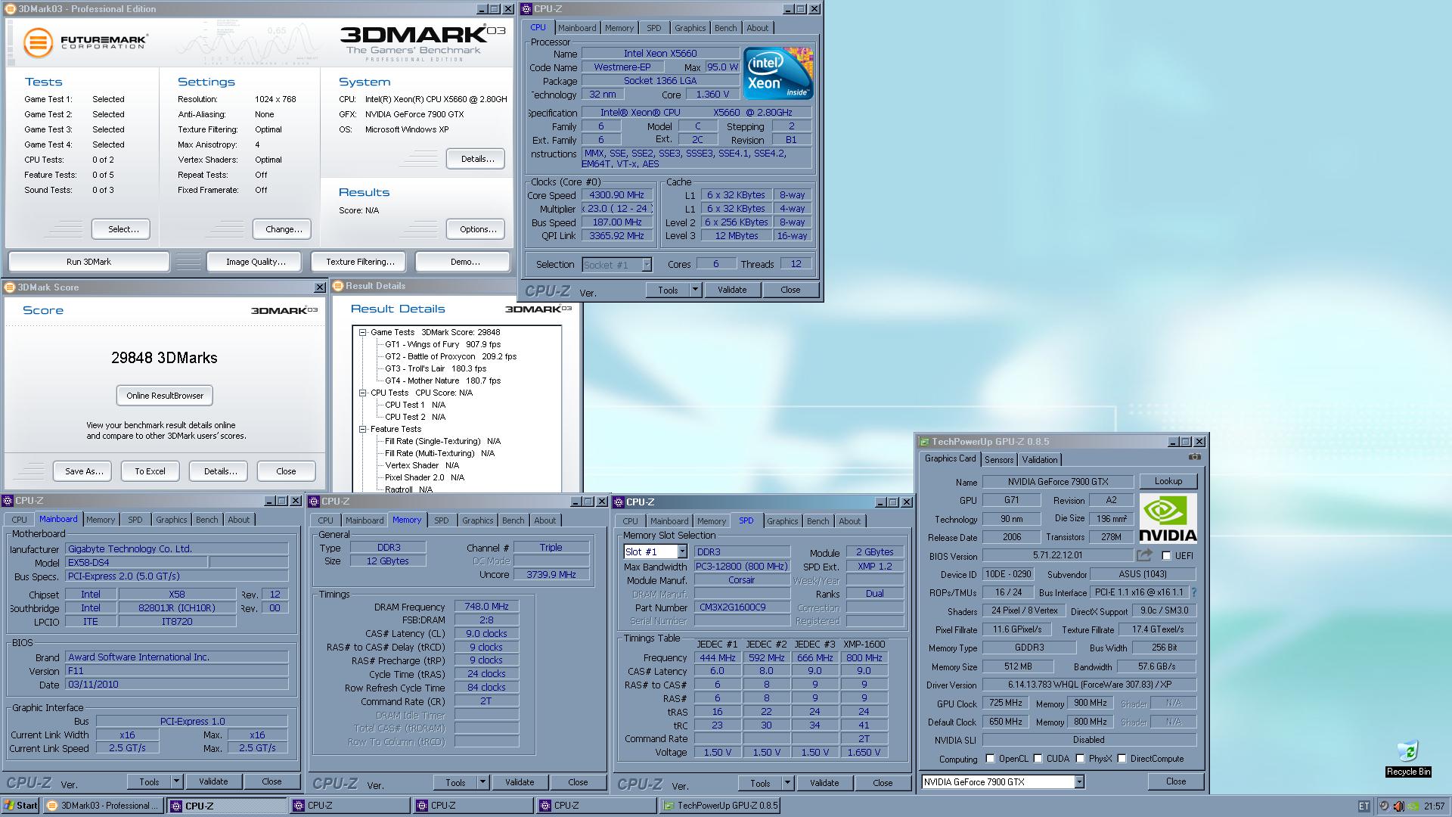
Task: Toggle the PhysX checkbox
Action: point(1080,759)
